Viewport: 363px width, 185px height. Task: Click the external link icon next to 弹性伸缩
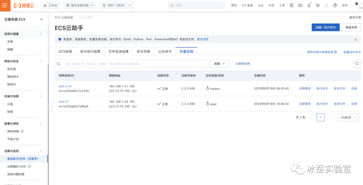[x=22, y=131]
